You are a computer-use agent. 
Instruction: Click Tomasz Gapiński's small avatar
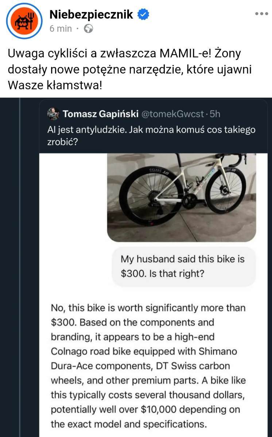click(53, 114)
